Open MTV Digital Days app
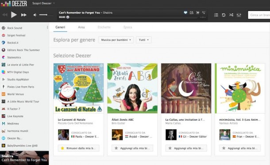 (x=15, y=72)
